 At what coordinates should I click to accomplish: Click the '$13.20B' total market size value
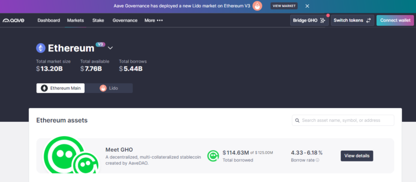49,68
